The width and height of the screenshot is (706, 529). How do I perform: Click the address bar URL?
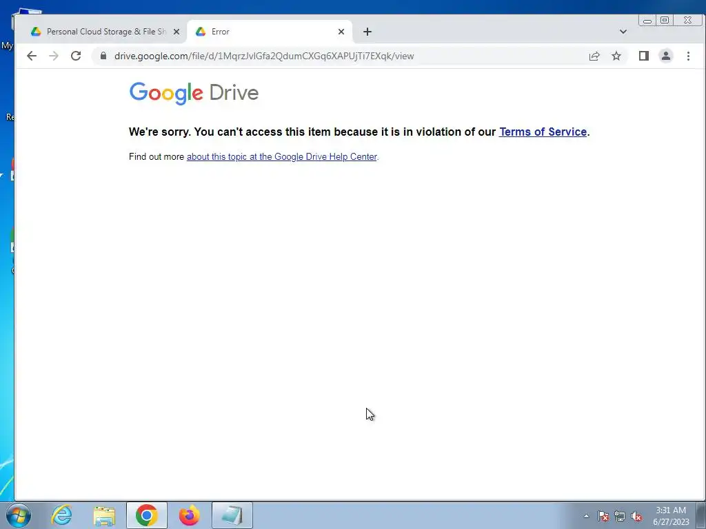(264, 56)
